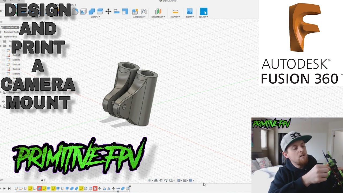Click the Zoom Window fit icon

click(171, 180)
